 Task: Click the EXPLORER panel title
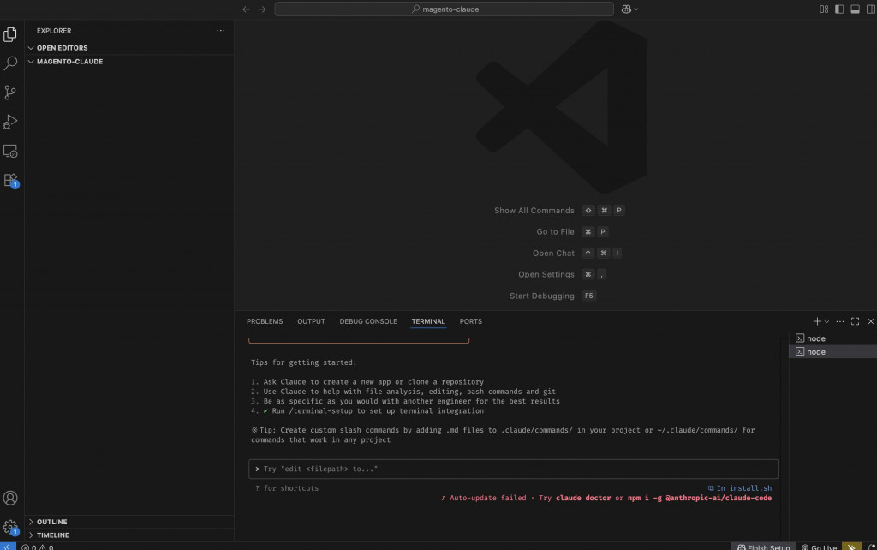(54, 31)
